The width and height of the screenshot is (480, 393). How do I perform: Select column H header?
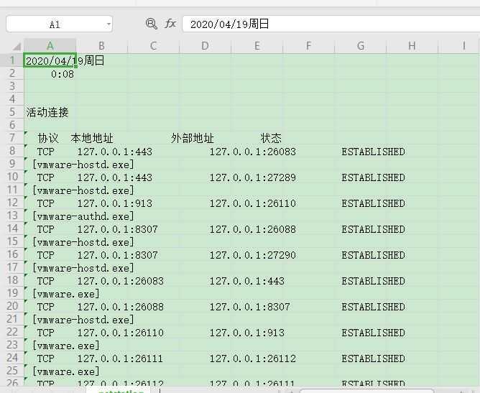(x=412, y=46)
